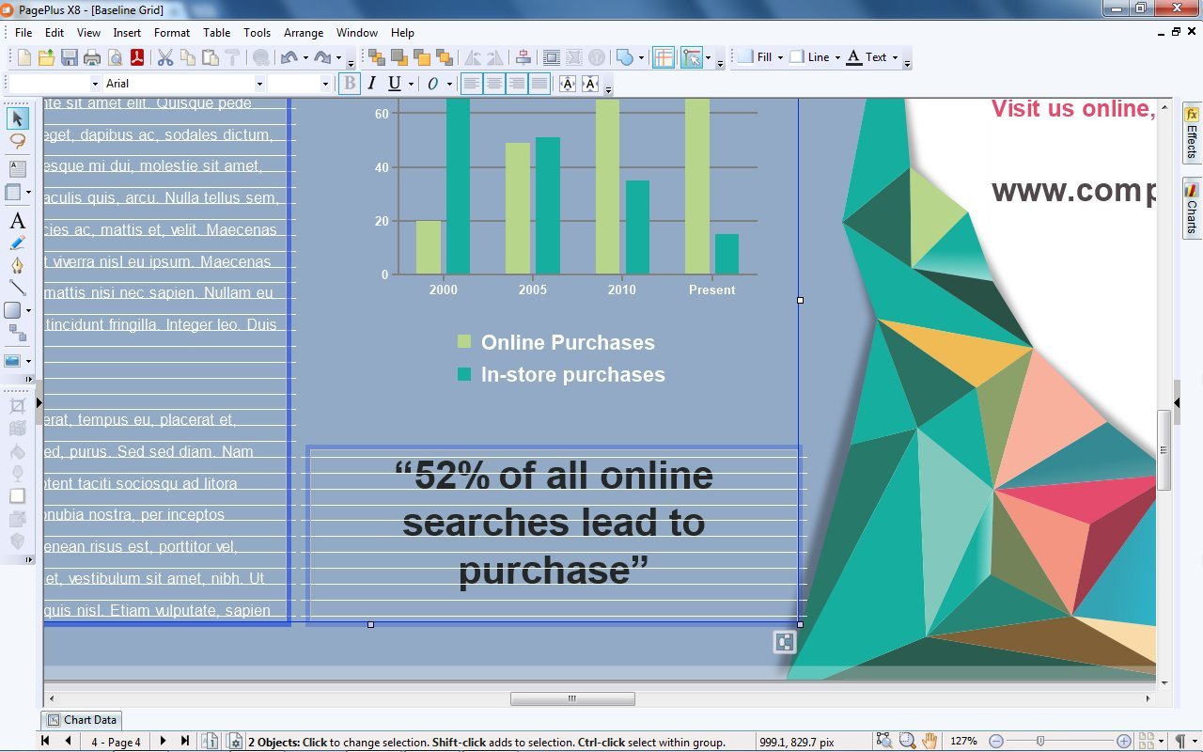This screenshot has height=752, width=1203.
Task: Open the Underline style dropdown arrow
Action: click(411, 84)
